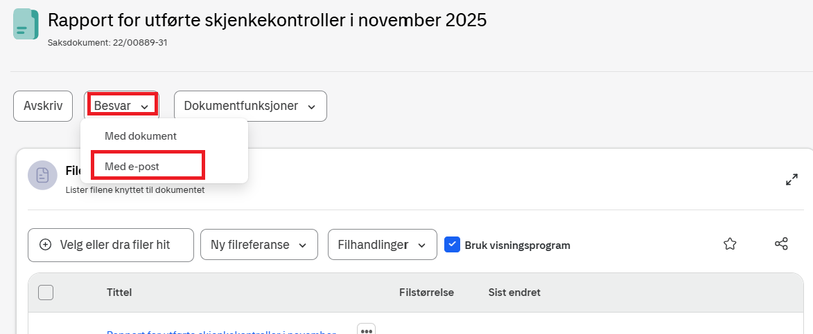Viewport: 813px width, 334px height.
Task: Expand the files panel to fullscreen
Action: [792, 179]
